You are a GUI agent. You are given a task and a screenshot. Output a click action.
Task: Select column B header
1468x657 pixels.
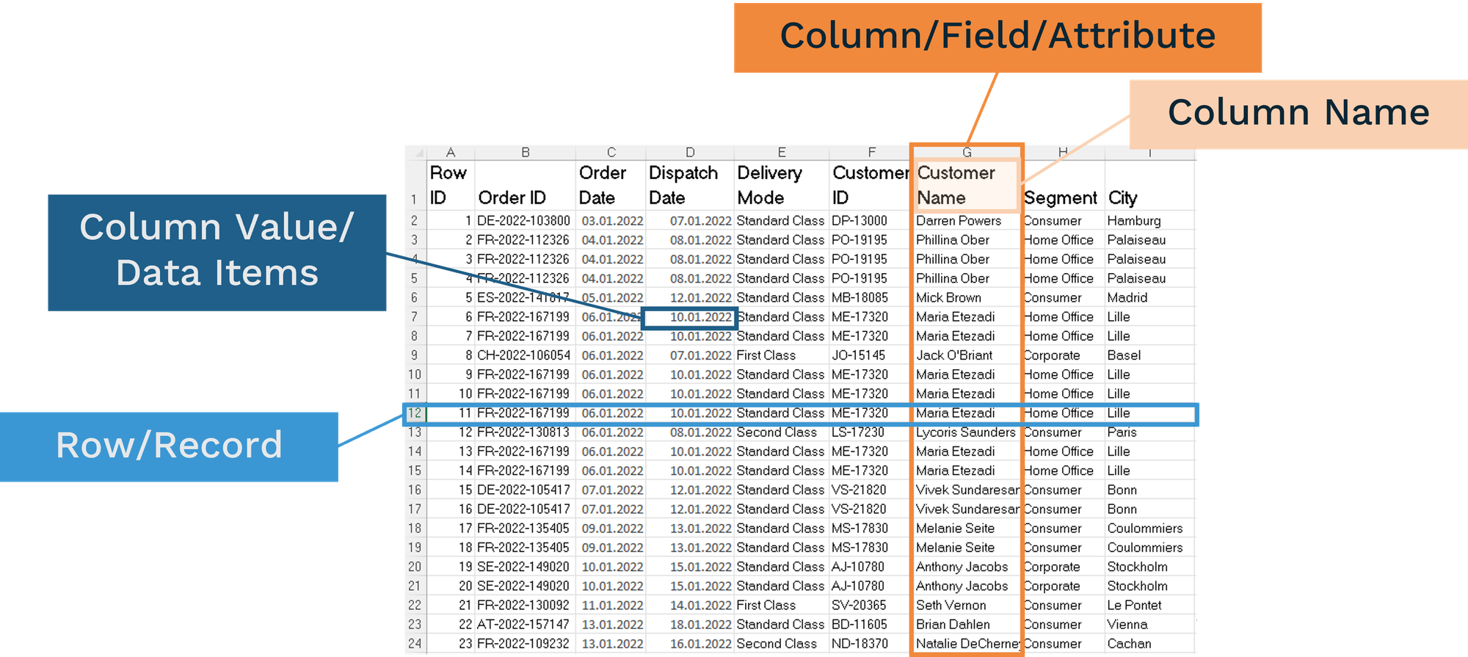(x=526, y=153)
